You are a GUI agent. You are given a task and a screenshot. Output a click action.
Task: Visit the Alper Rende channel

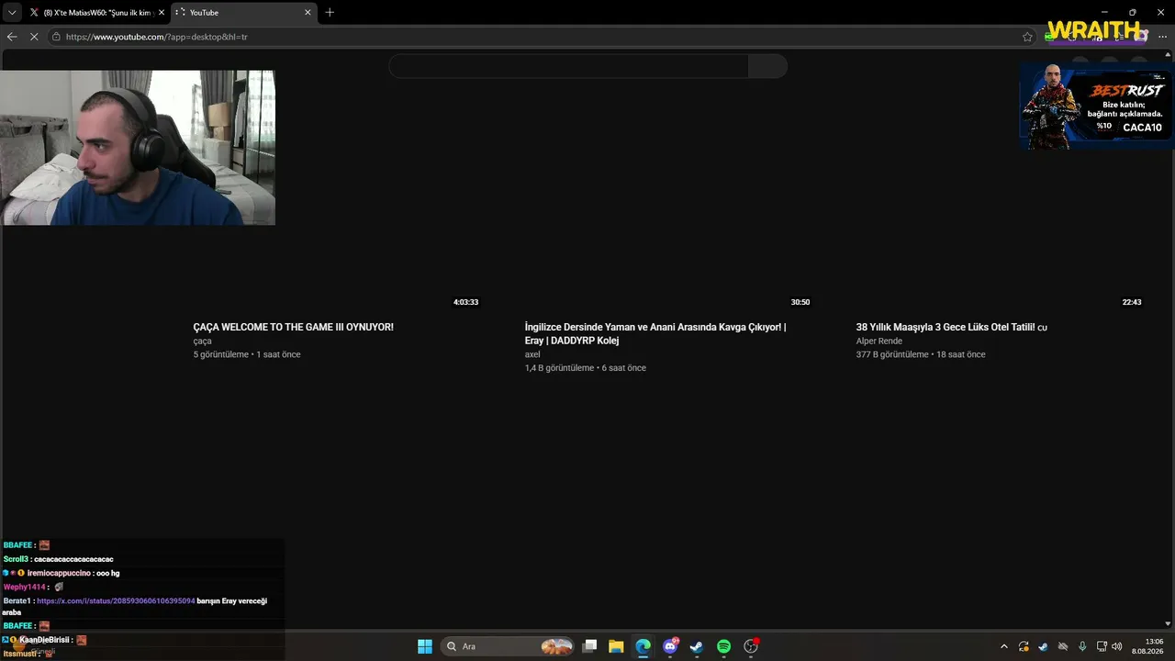click(879, 341)
